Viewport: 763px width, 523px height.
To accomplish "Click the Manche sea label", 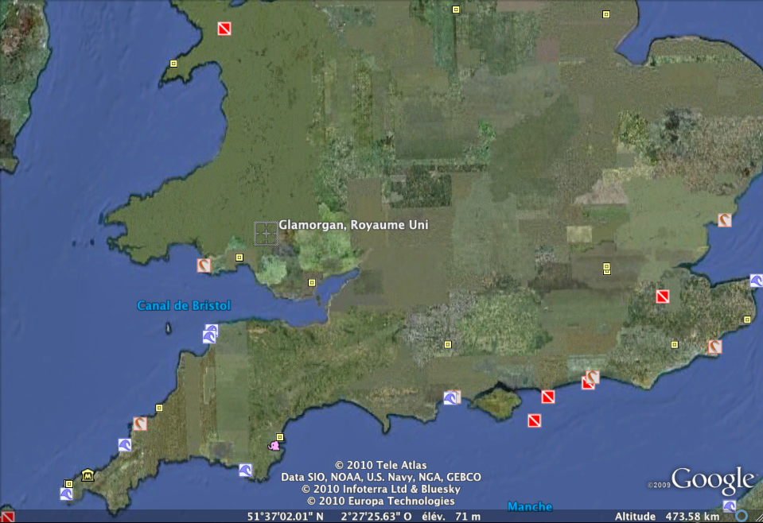I will click(x=529, y=506).
